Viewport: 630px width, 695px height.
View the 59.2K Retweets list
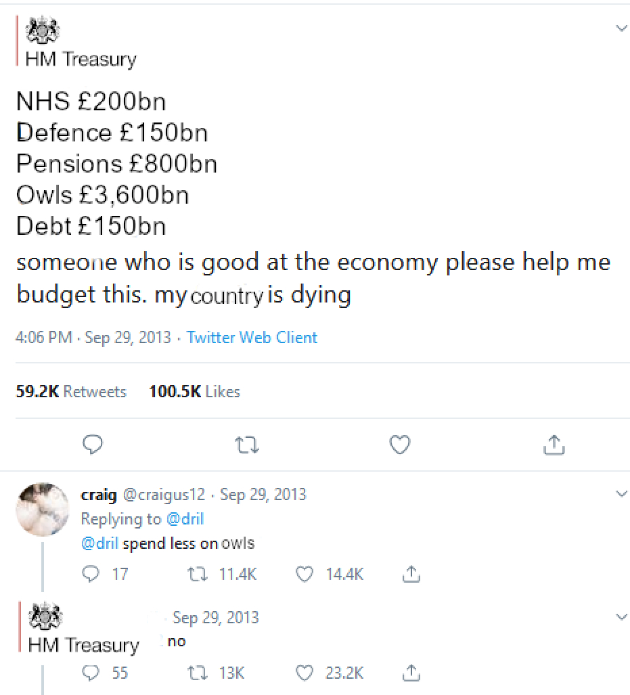point(71,392)
